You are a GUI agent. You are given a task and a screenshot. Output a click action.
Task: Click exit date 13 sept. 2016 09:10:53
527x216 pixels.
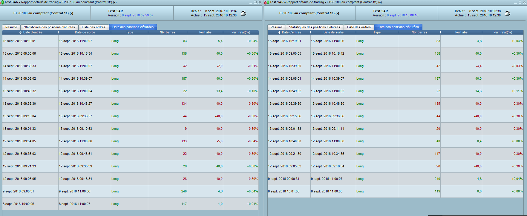[x=76, y=129]
